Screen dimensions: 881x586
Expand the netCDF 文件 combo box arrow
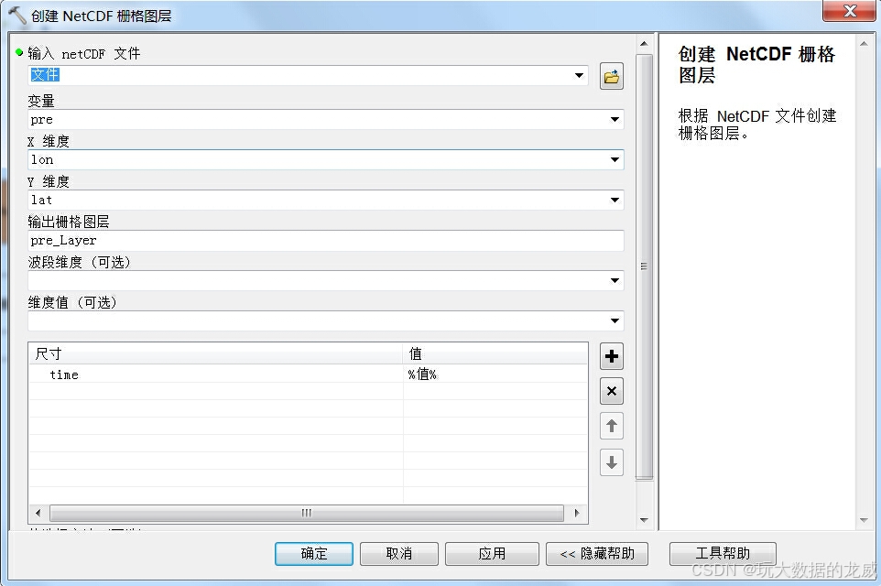578,77
